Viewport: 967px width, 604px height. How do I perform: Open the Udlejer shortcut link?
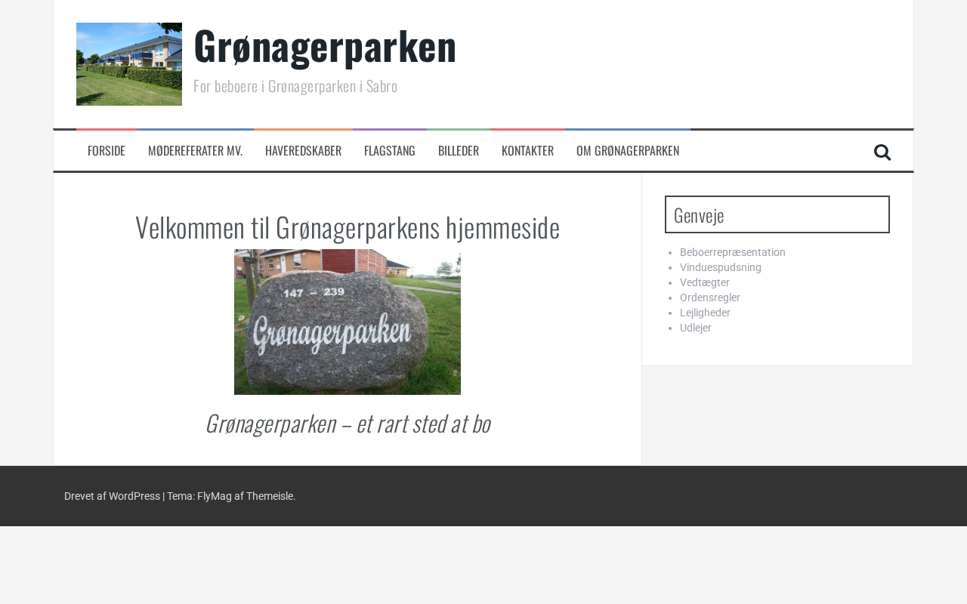point(696,328)
